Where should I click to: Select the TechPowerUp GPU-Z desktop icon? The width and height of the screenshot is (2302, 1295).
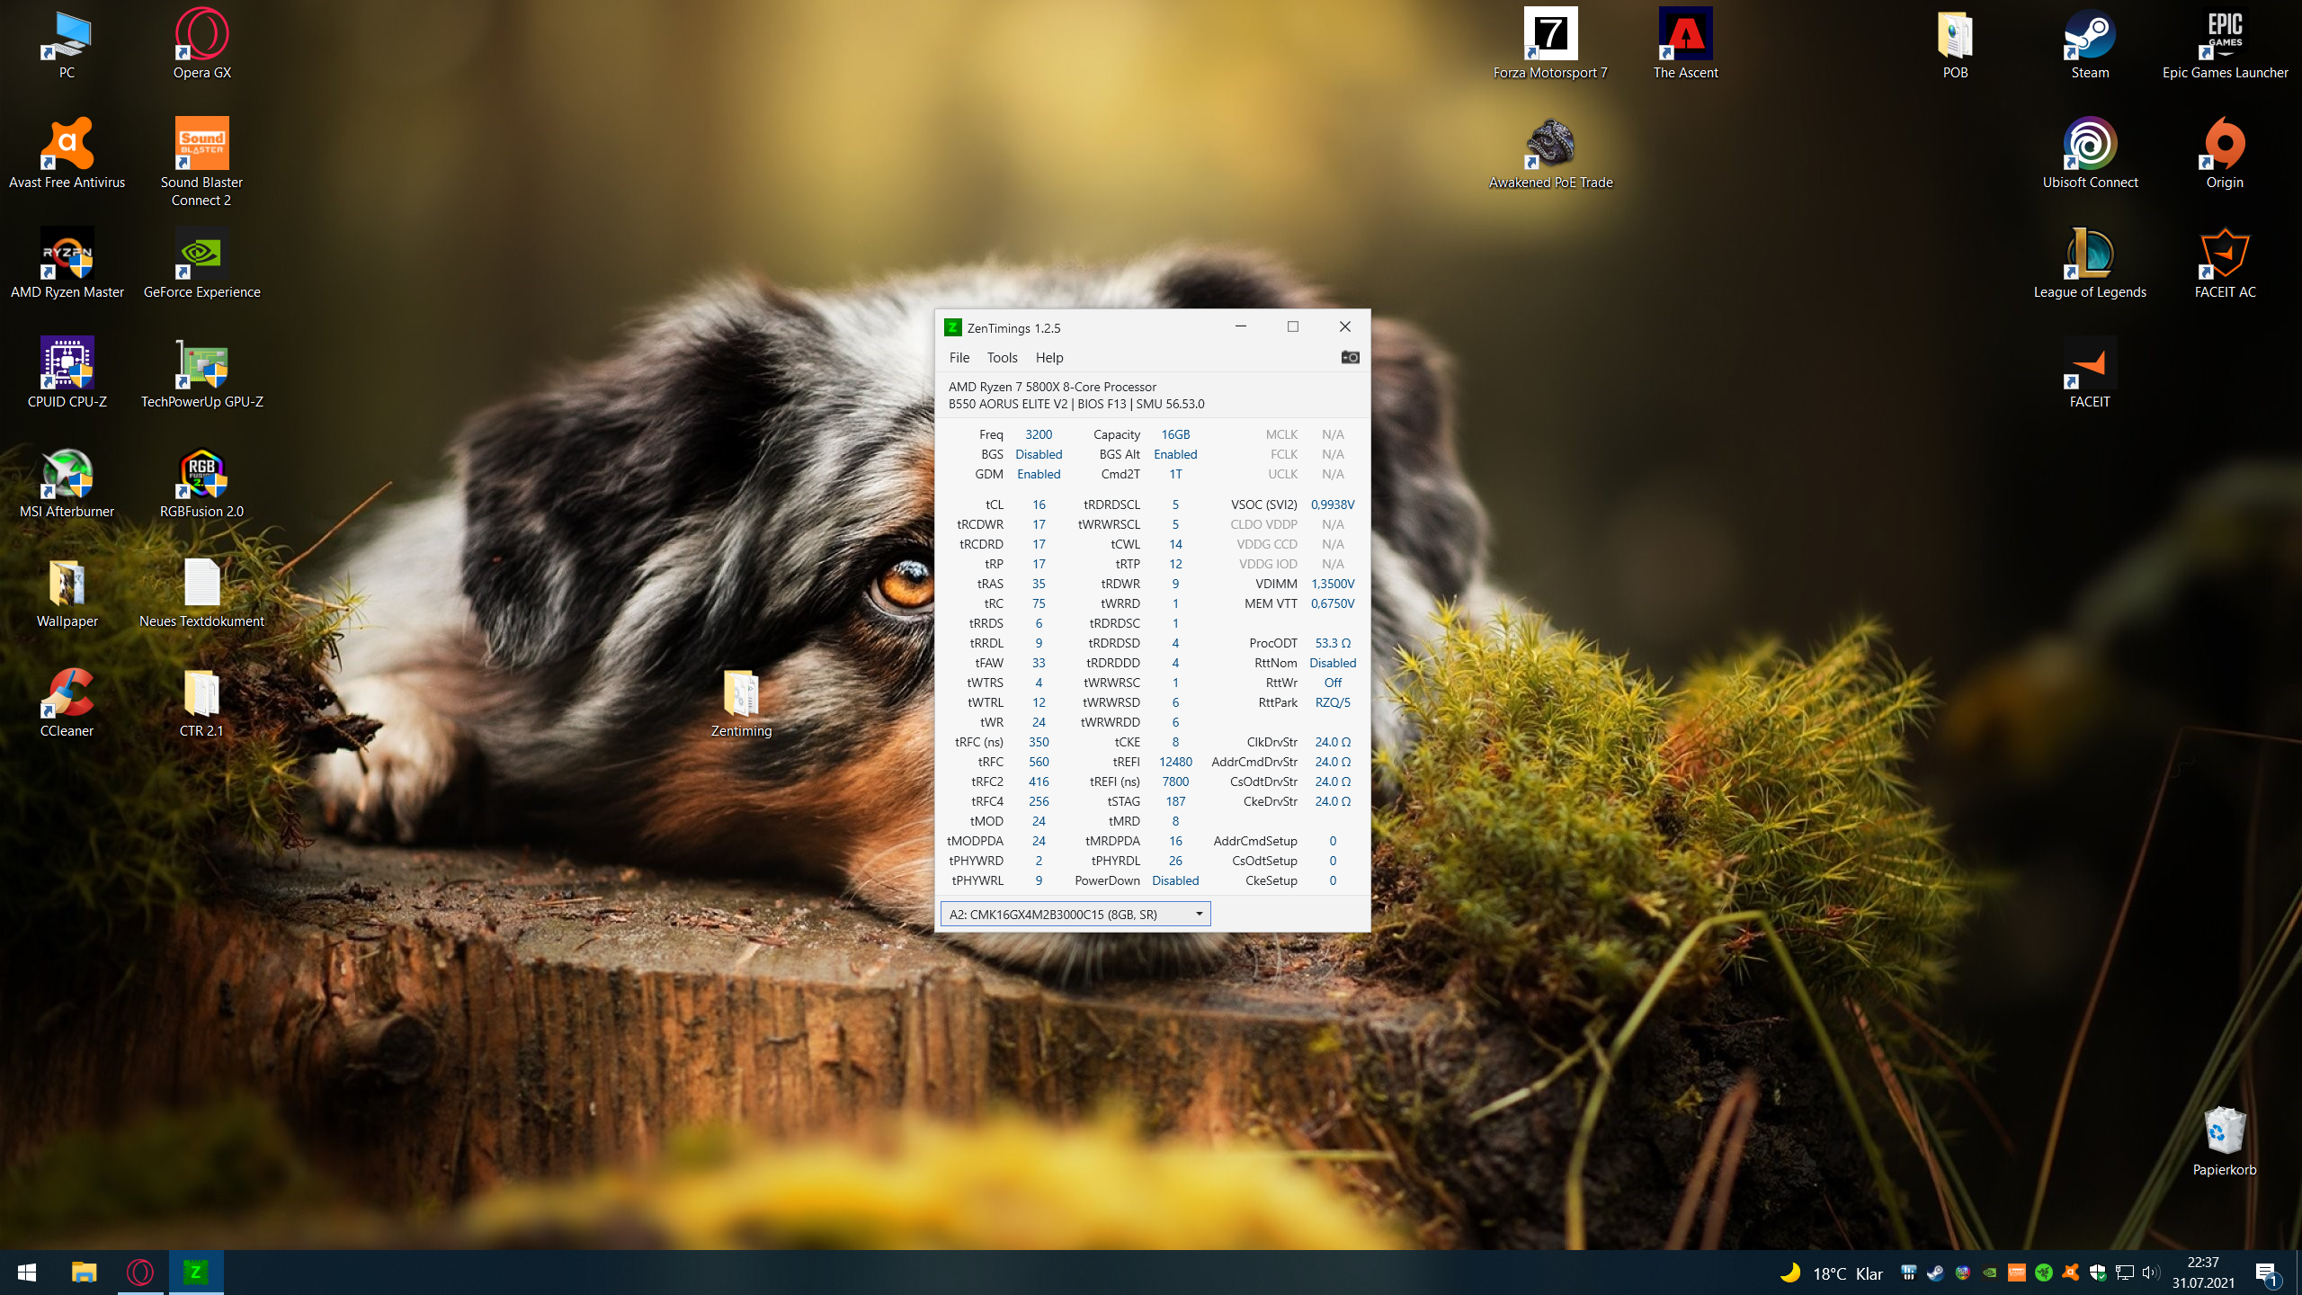202,364
